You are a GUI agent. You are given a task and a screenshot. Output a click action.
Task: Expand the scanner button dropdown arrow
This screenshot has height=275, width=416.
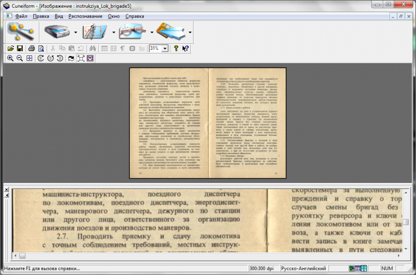coord(74,33)
